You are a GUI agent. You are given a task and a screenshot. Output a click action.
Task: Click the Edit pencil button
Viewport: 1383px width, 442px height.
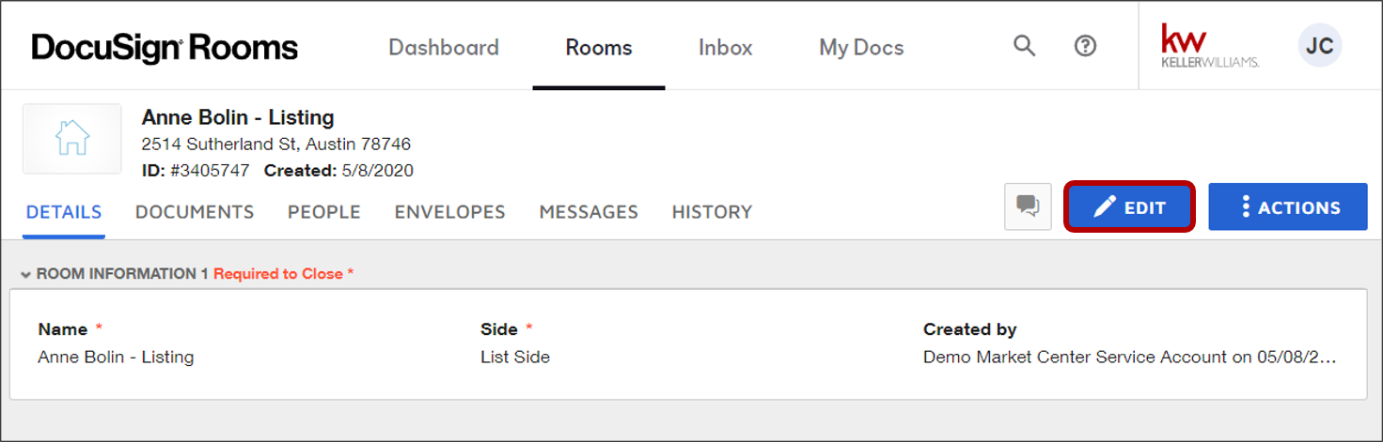(x=1129, y=207)
